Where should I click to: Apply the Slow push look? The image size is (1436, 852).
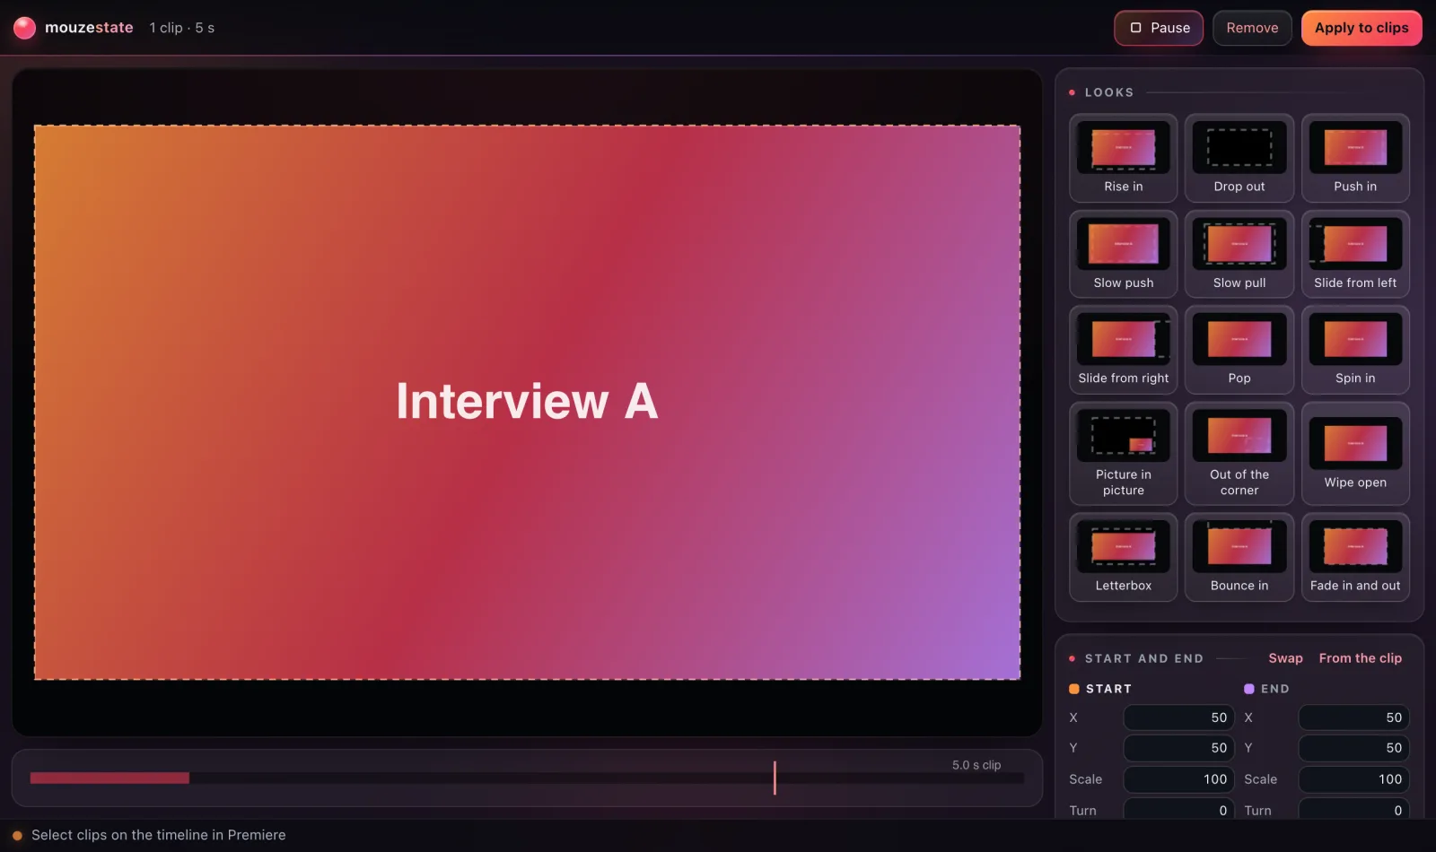1123,254
